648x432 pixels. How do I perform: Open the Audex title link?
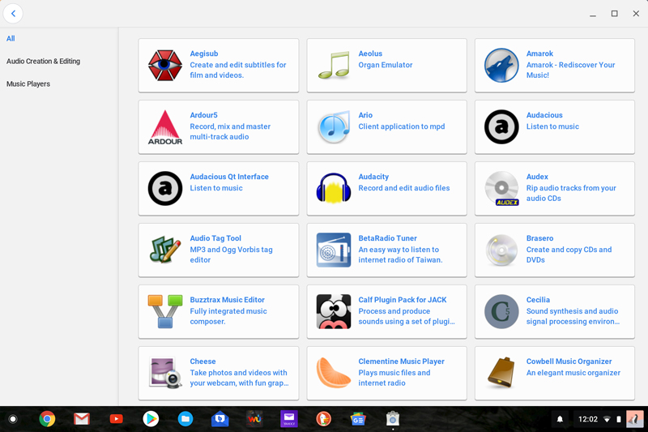coord(537,177)
